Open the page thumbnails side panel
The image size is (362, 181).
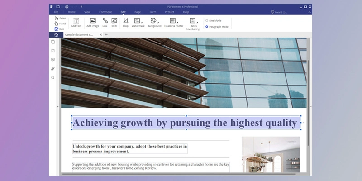click(53, 42)
